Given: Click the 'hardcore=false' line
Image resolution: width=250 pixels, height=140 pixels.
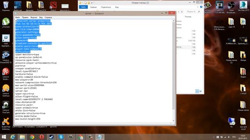Looking at the screenshot, I should [x=24, y=74].
